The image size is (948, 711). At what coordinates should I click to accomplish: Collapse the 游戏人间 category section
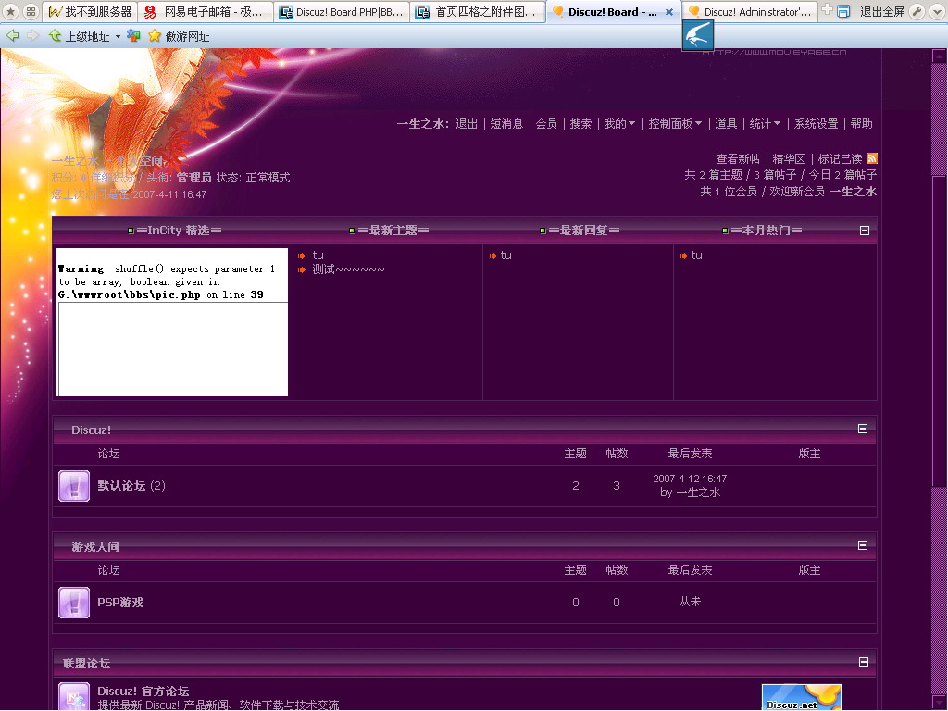coord(863,545)
